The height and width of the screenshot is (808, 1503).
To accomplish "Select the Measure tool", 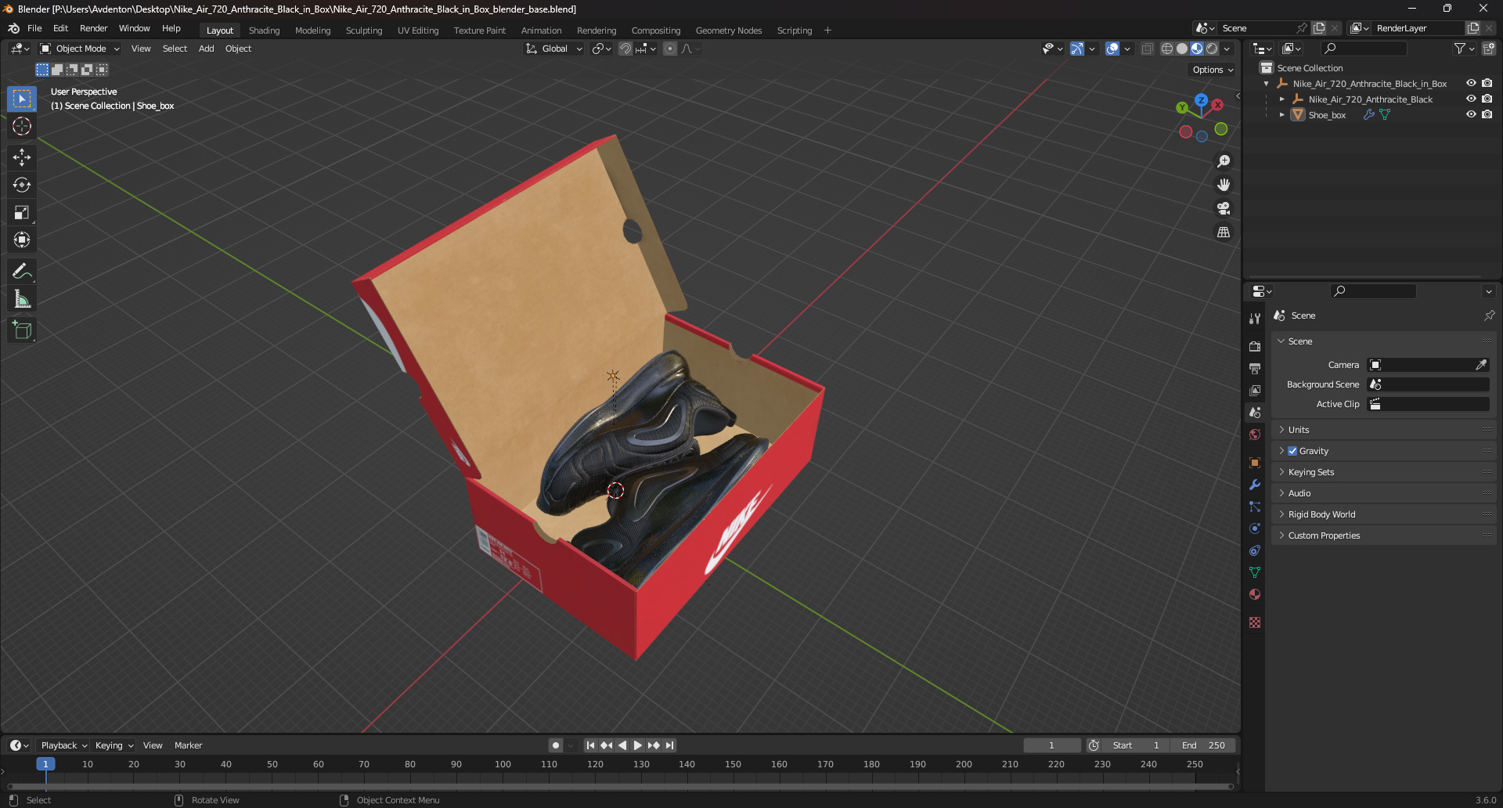I will 22,299.
